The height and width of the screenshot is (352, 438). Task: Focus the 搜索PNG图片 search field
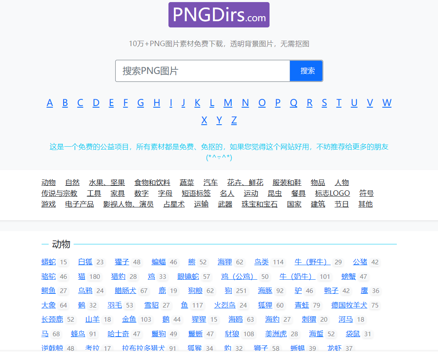point(203,71)
